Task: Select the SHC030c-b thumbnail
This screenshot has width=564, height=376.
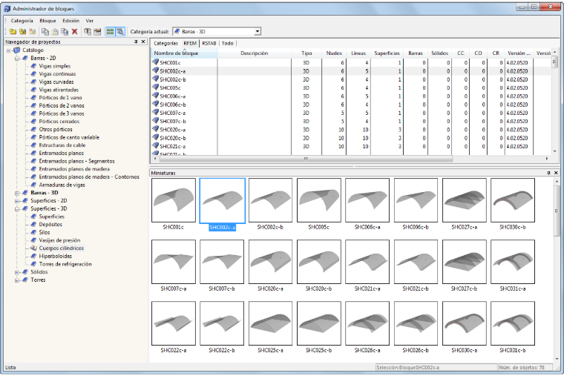Action: click(513, 200)
